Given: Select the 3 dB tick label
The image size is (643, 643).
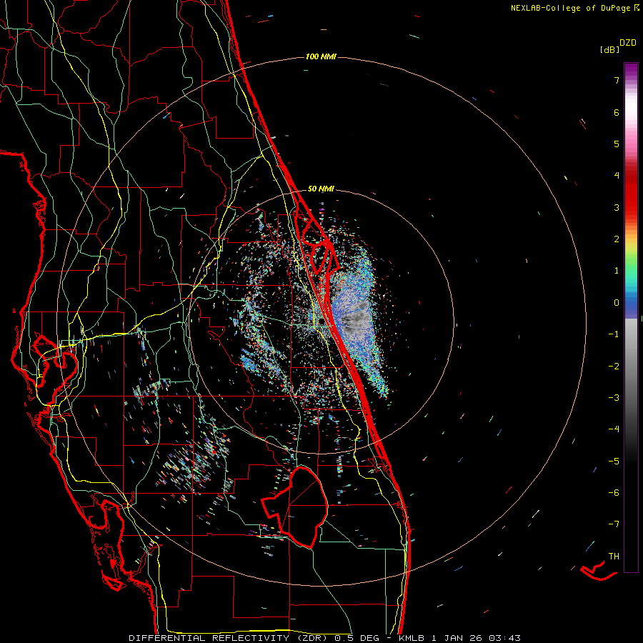Looking at the screenshot, I should tap(617, 207).
